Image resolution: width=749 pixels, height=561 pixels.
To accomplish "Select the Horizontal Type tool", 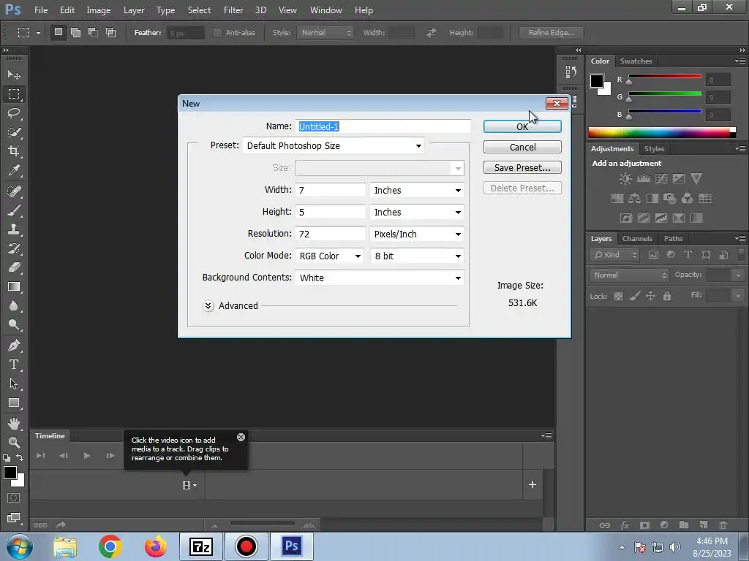I will click(x=14, y=365).
